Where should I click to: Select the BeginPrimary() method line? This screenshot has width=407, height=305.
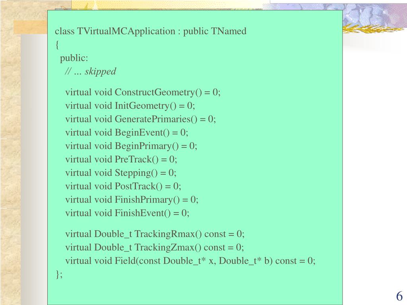click(131, 146)
